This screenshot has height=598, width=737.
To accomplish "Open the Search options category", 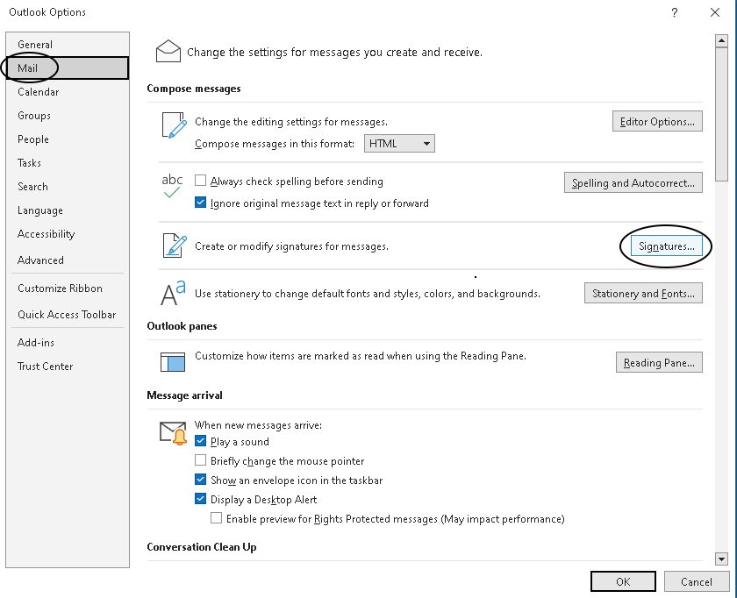I will (x=68, y=187).
